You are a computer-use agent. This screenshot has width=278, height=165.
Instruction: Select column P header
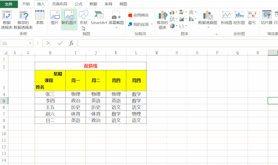coord(217,53)
